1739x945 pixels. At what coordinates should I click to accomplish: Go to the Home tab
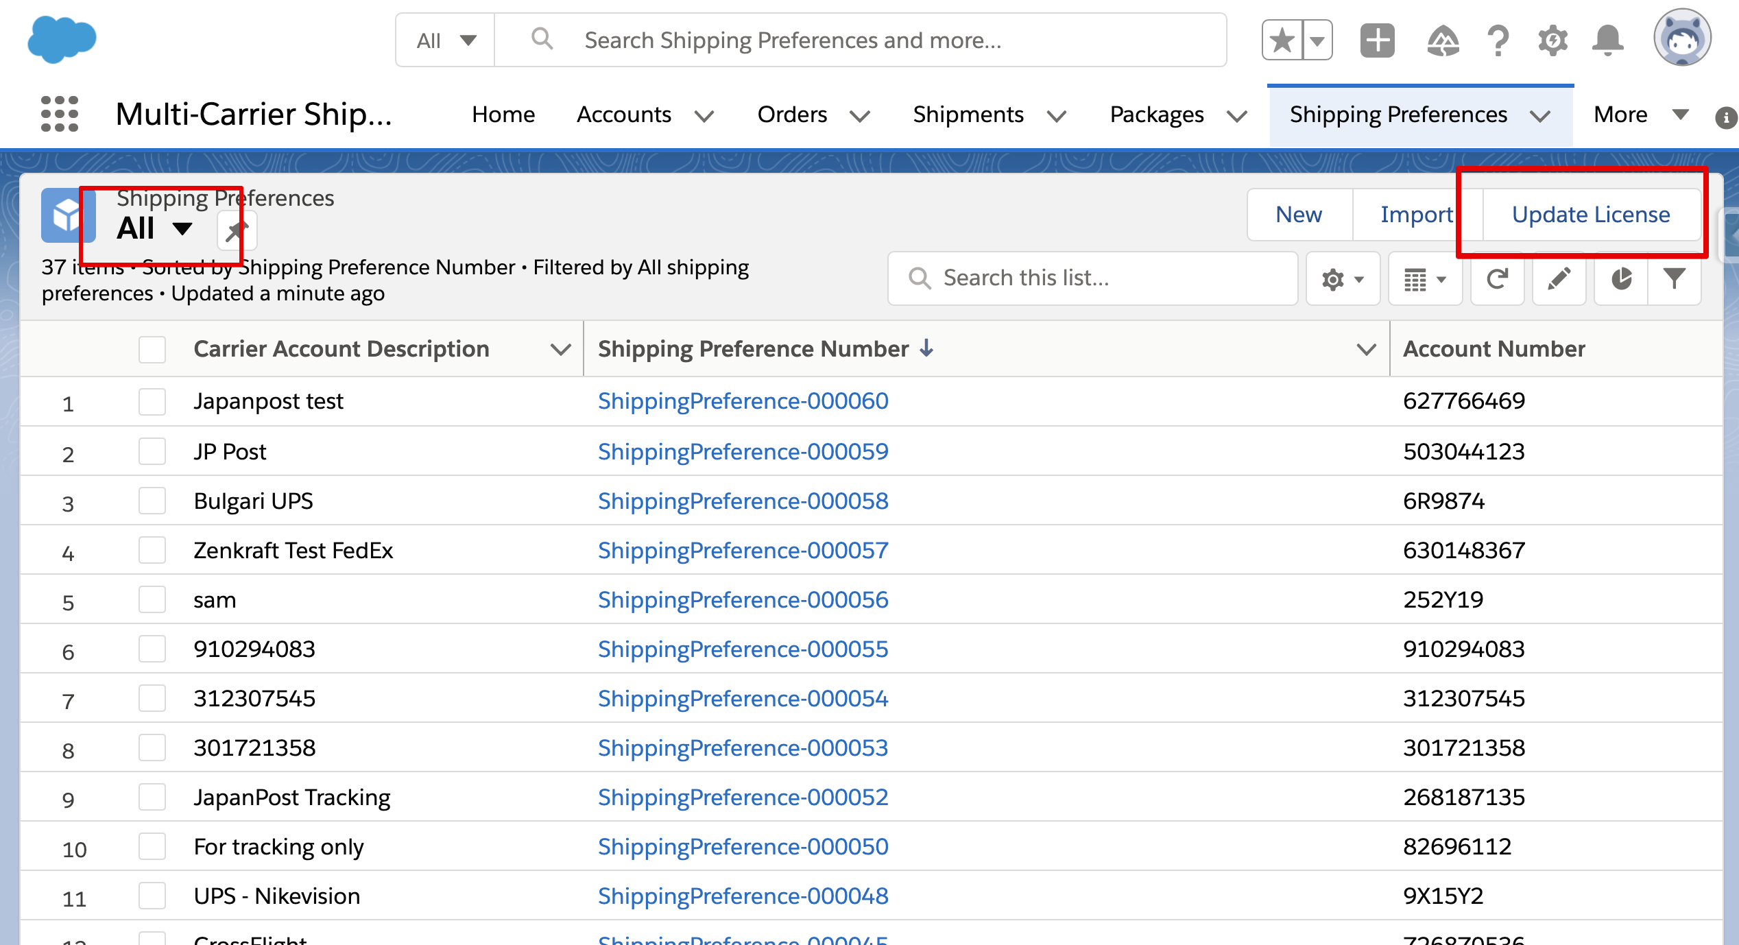coord(503,115)
